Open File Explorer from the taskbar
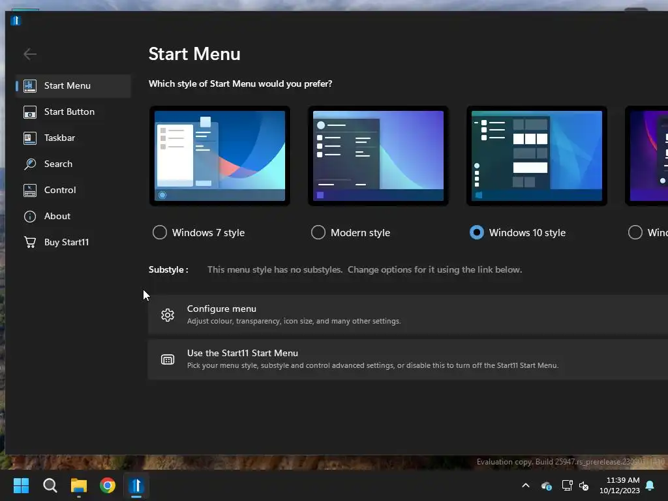668x501 pixels. point(79,485)
